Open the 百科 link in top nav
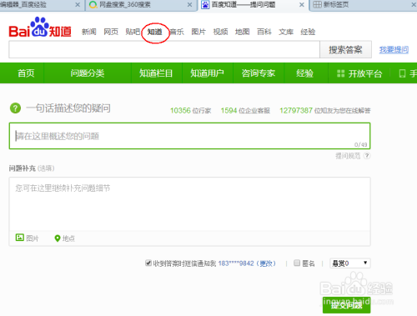Viewport: 417px width, 316px height. coord(264,32)
